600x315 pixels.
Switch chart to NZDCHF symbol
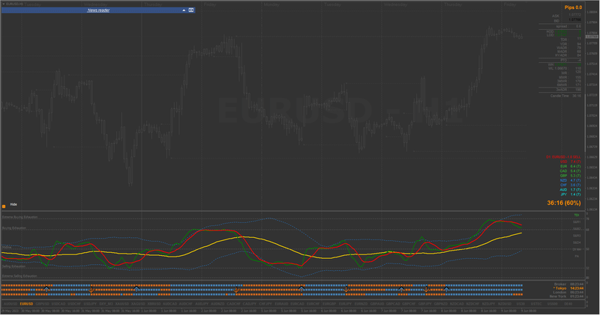(x=473, y=304)
